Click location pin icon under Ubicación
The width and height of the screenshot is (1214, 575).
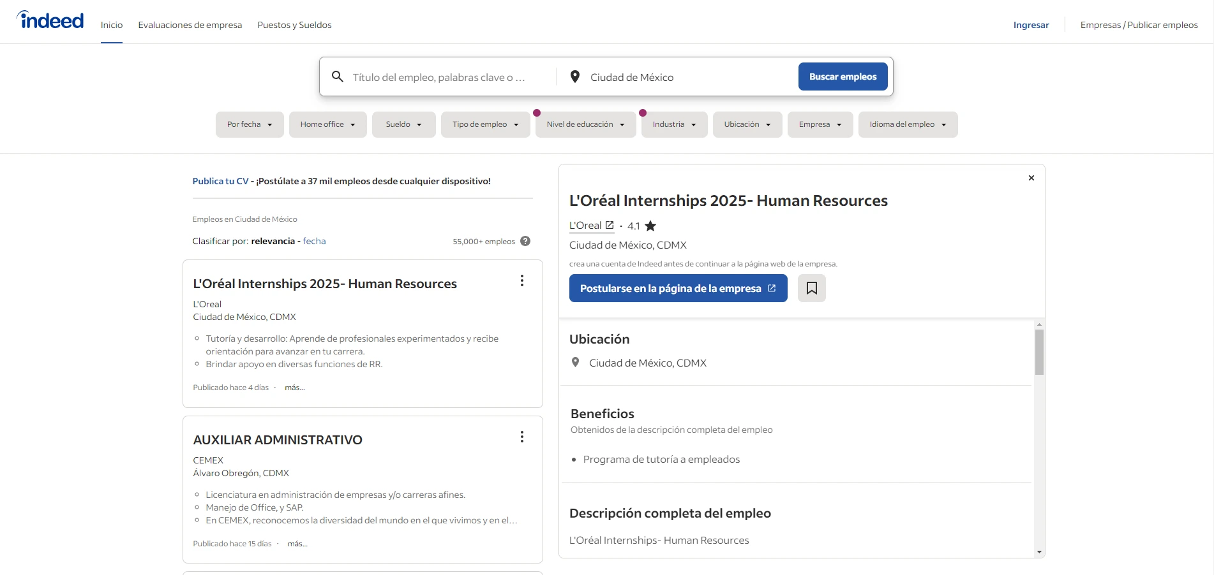click(x=575, y=362)
